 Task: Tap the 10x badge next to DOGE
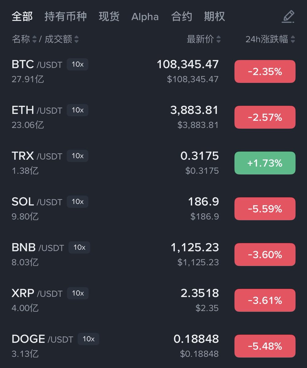pyautogui.click(x=88, y=339)
